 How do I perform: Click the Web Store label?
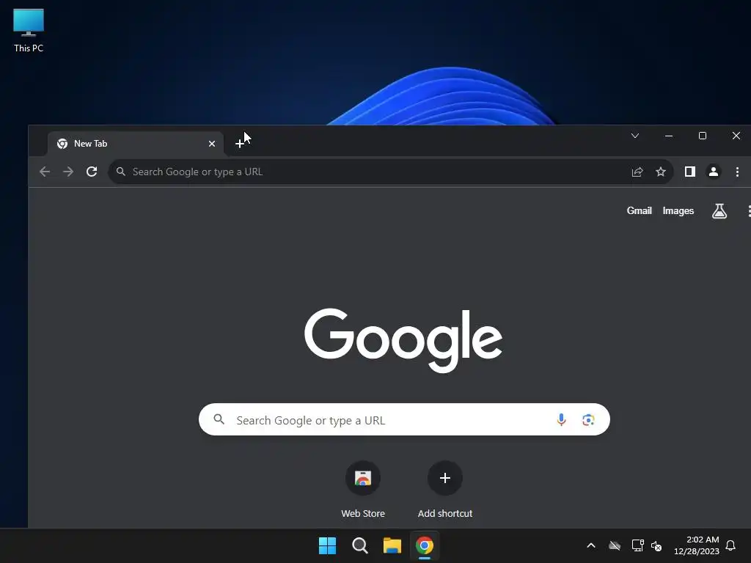pos(363,513)
